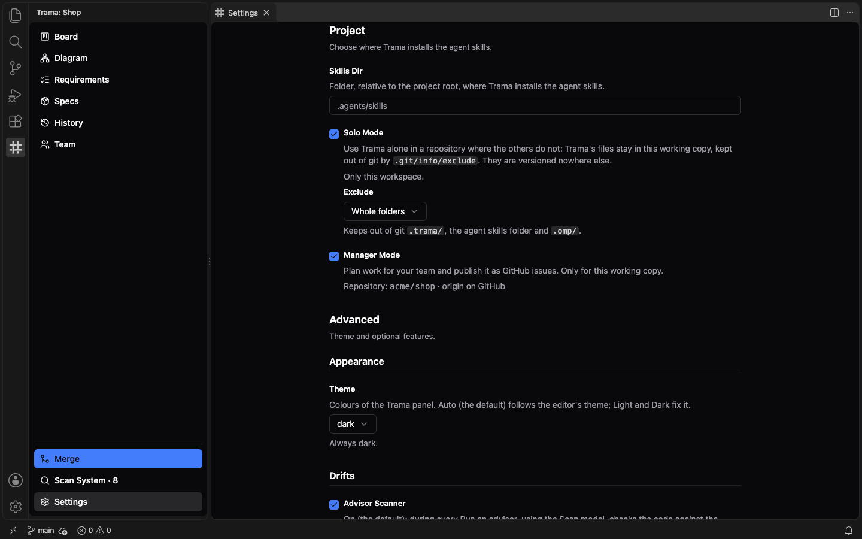862x539 pixels.
Task: Click the cloud sync icon beside main
Action: coord(63,531)
